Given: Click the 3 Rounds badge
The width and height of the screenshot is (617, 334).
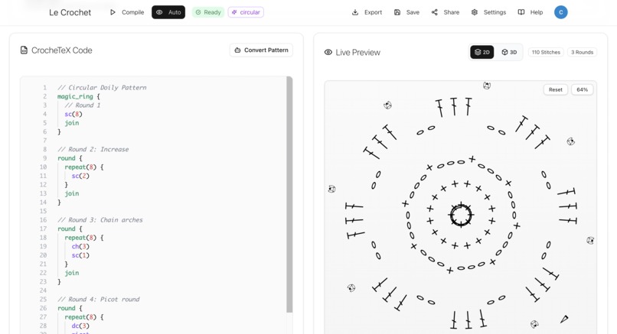Looking at the screenshot, I should click(x=582, y=52).
